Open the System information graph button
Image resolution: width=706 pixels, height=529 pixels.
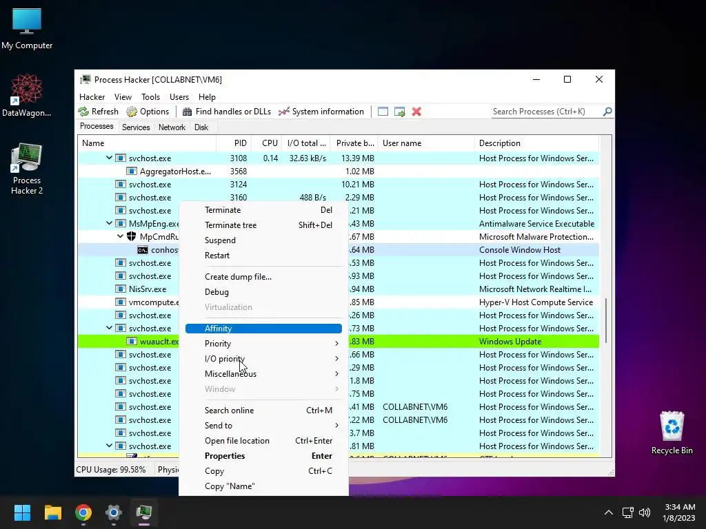[321, 112]
